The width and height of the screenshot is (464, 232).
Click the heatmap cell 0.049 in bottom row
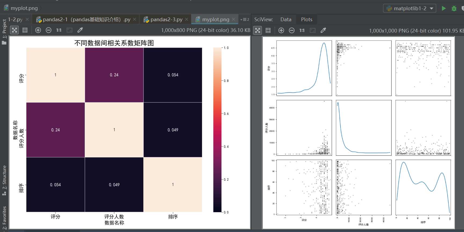point(114,185)
